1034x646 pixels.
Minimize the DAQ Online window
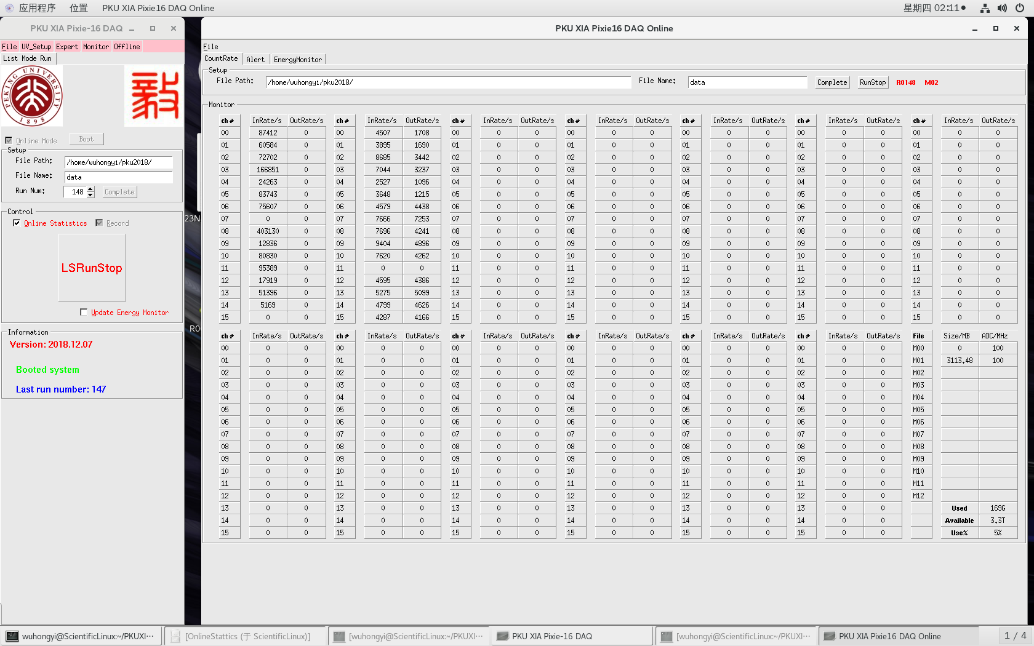tap(975, 28)
